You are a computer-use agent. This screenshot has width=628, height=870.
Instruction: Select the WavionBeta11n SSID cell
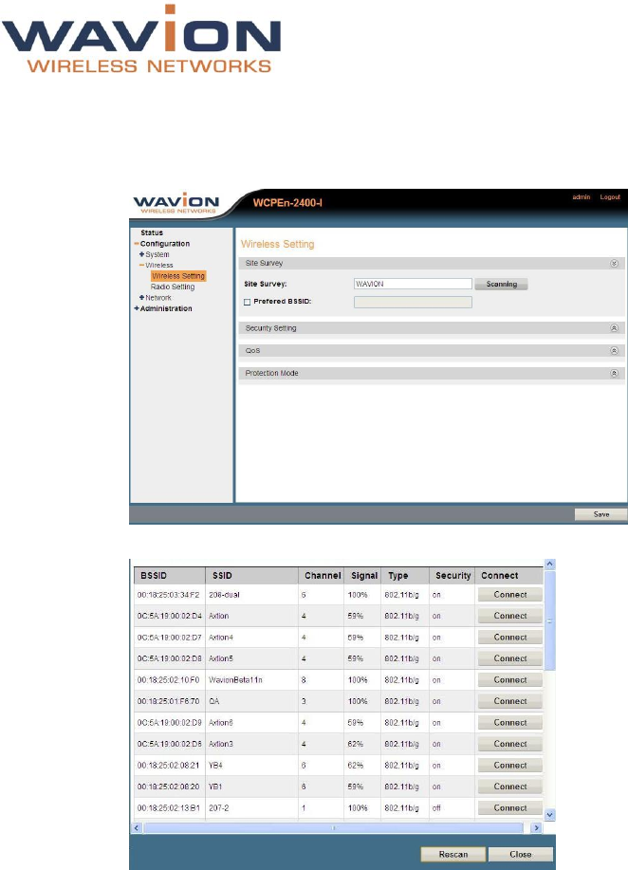click(x=251, y=680)
